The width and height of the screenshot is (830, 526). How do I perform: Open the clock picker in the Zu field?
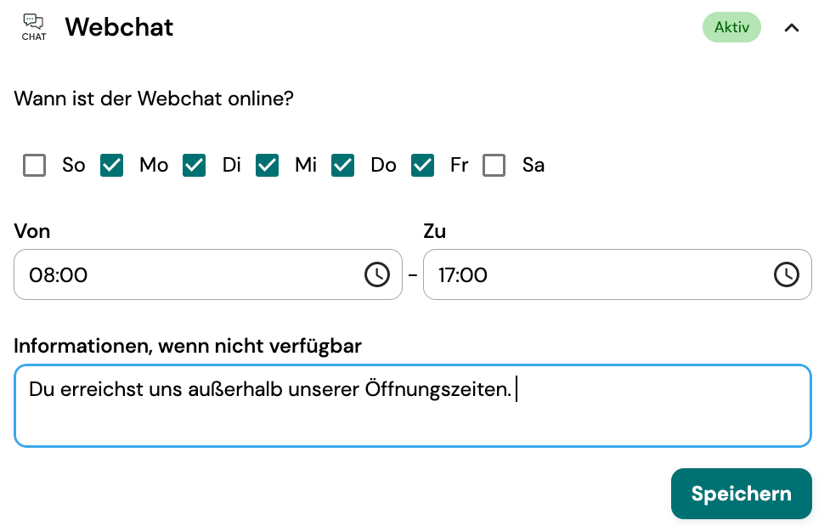coord(787,274)
